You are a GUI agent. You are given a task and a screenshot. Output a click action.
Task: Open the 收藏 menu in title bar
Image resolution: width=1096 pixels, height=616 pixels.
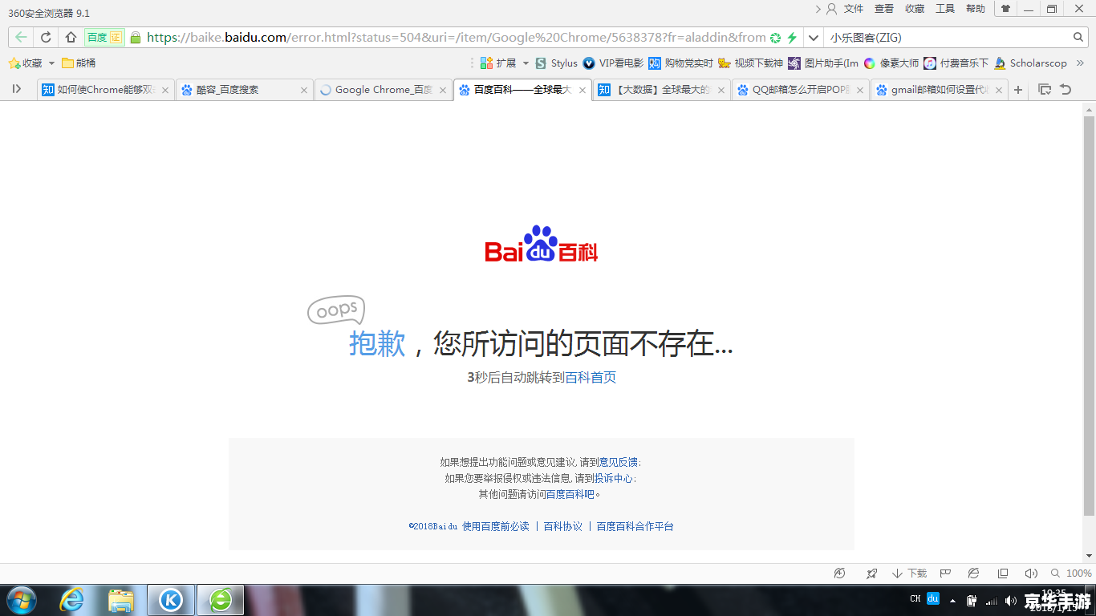[x=915, y=9]
